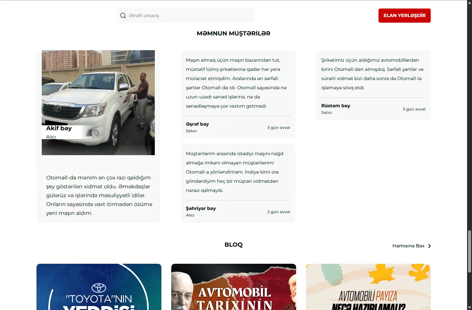The height and width of the screenshot is (310, 472).
Task: Click Akif bəy's review text about Otomall service
Action: point(99,195)
